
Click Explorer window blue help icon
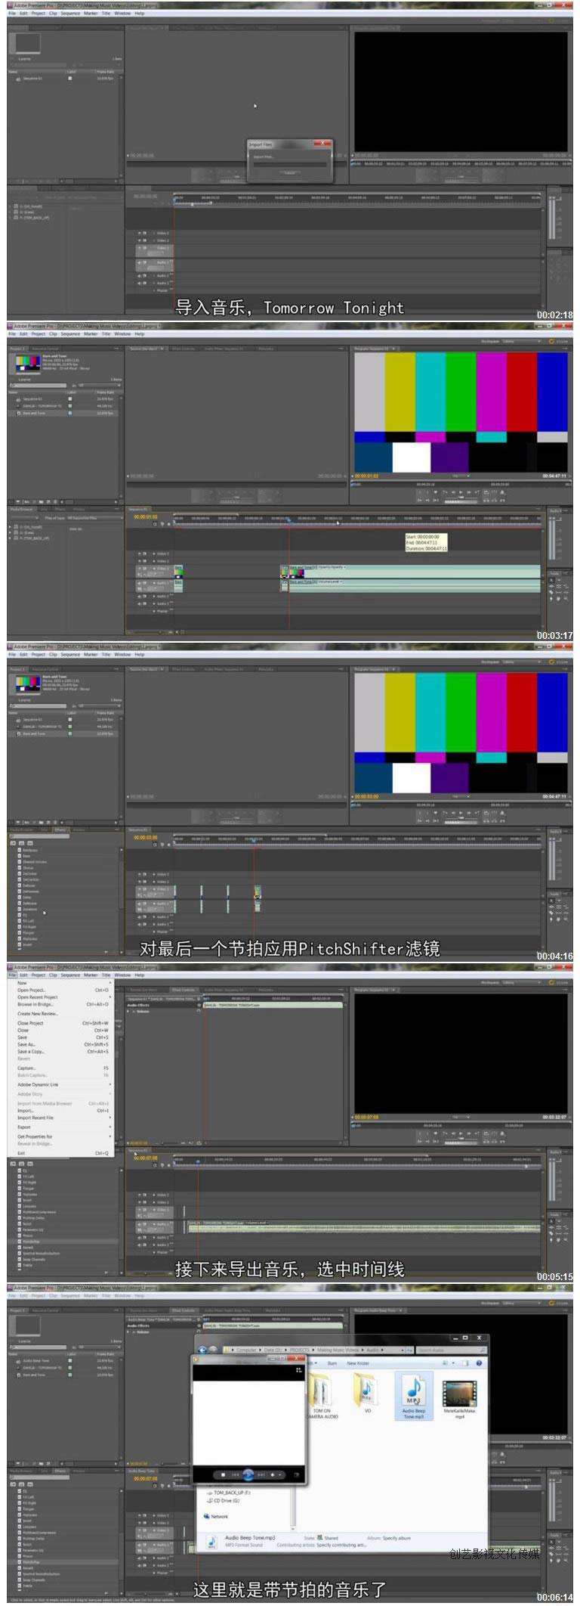pyautogui.click(x=479, y=1363)
